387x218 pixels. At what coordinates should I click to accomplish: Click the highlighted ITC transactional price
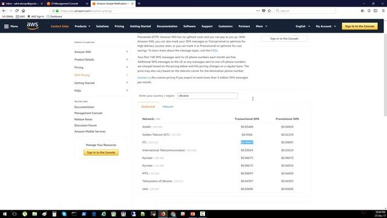247,142
